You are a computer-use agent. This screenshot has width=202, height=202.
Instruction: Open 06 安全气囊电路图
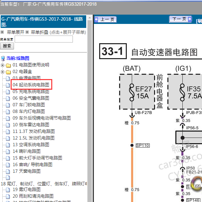click(31, 98)
